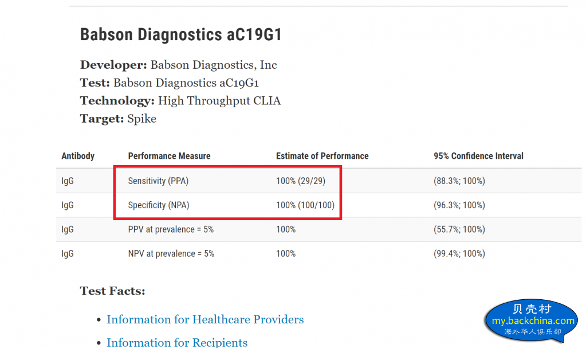Select the (96.3%; 100%) confidence interval
This screenshot has height=348, width=586.
(459, 205)
